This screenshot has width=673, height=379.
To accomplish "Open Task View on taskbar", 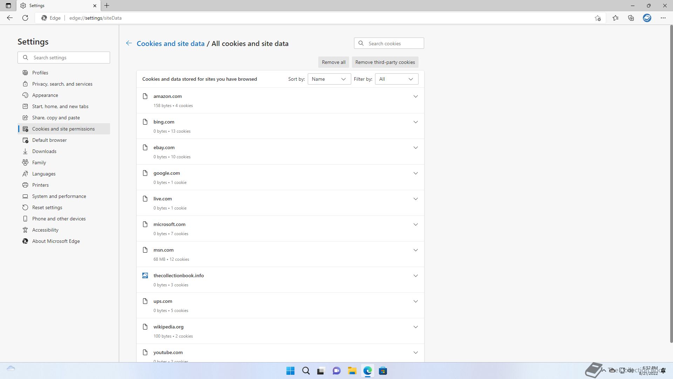I will pyautogui.click(x=321, y=371).
